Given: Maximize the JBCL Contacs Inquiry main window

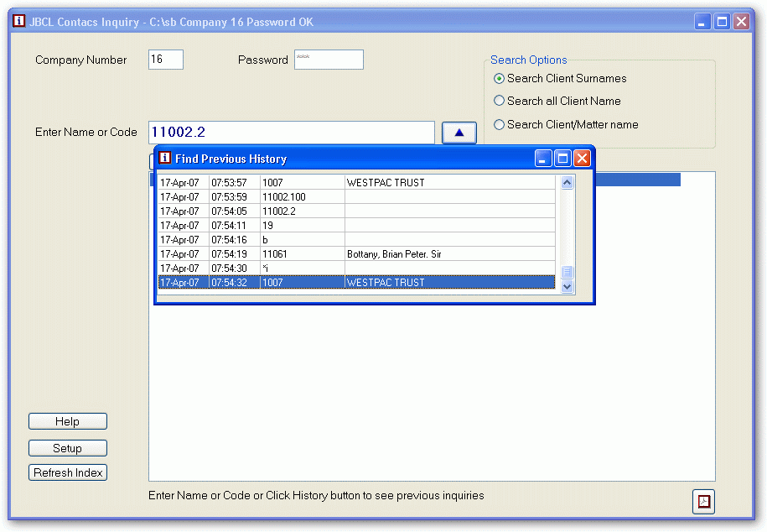Looking at the screenshot, I should click(722, 22).
